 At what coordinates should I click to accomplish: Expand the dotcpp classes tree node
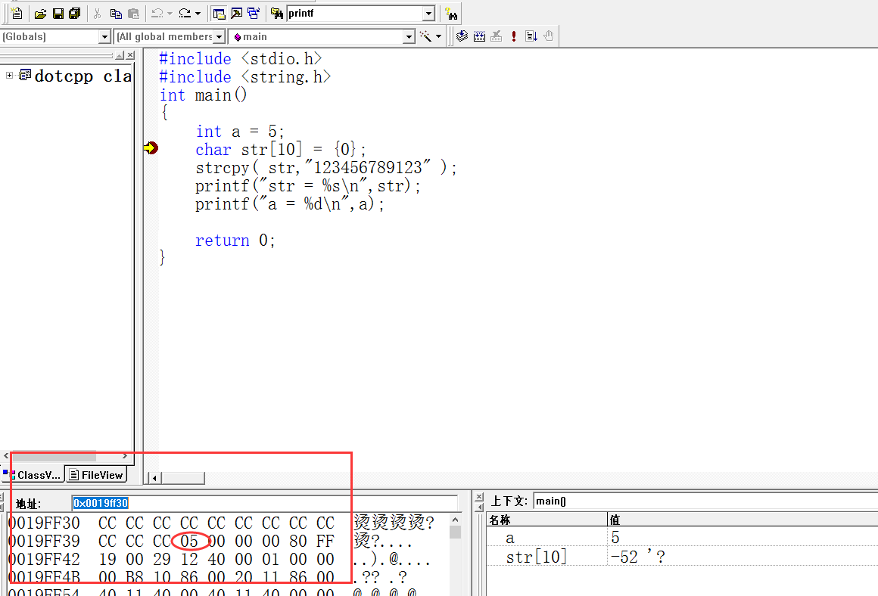point(10,75)
